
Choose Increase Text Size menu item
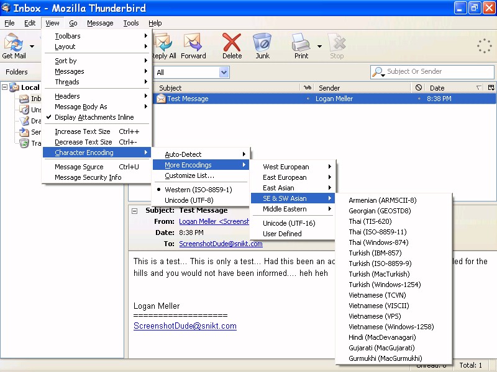[97, 131]
